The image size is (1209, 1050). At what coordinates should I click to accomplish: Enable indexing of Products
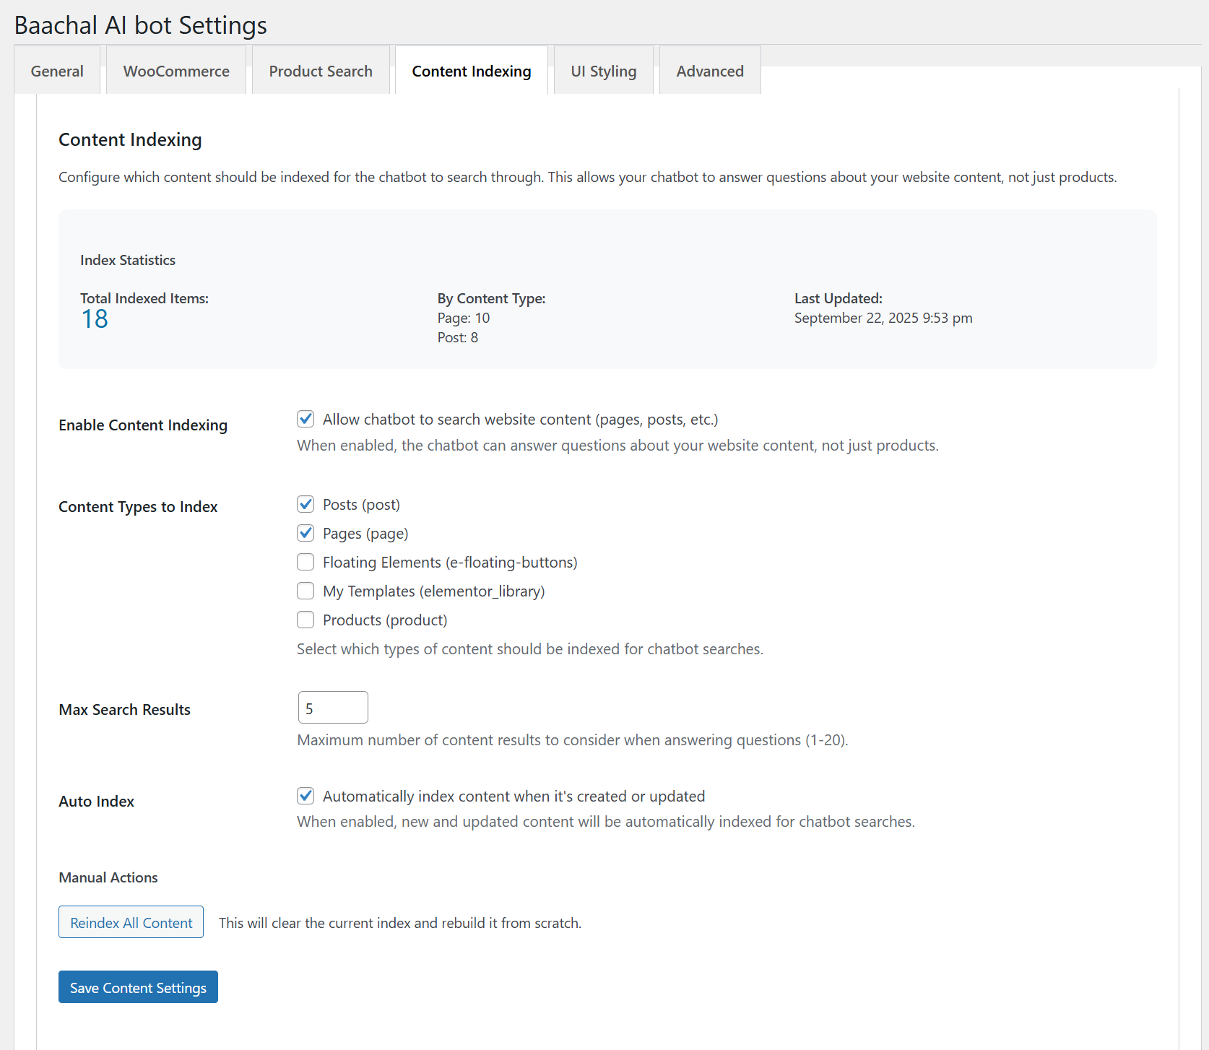pyautogui.click(x=305, y=620)
